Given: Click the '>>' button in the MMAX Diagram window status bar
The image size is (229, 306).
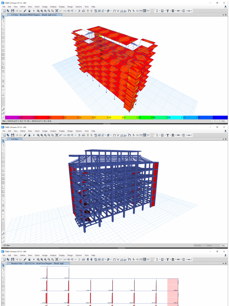Looking at the screenshot, I should point(217,121).
